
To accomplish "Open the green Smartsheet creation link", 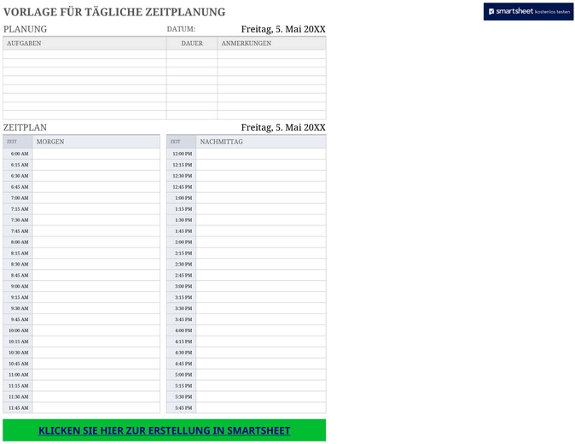I will [165, 430].
